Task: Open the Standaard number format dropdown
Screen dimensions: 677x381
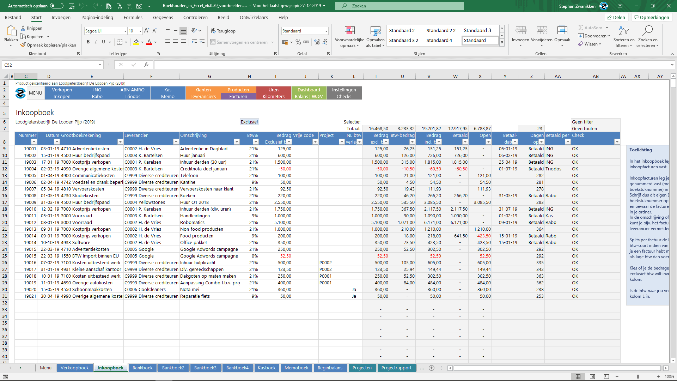Action: 326,31
